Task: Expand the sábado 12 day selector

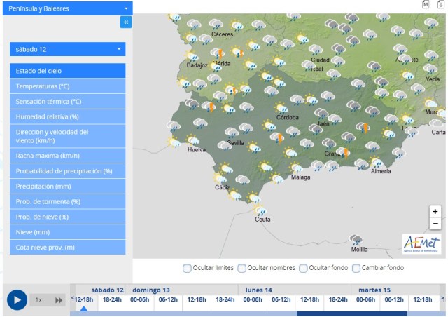Action: tap(68, 49)
